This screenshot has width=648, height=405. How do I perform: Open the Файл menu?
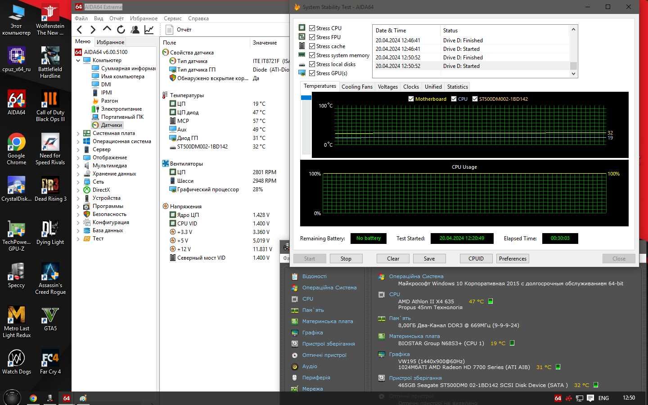coord(81,18)
